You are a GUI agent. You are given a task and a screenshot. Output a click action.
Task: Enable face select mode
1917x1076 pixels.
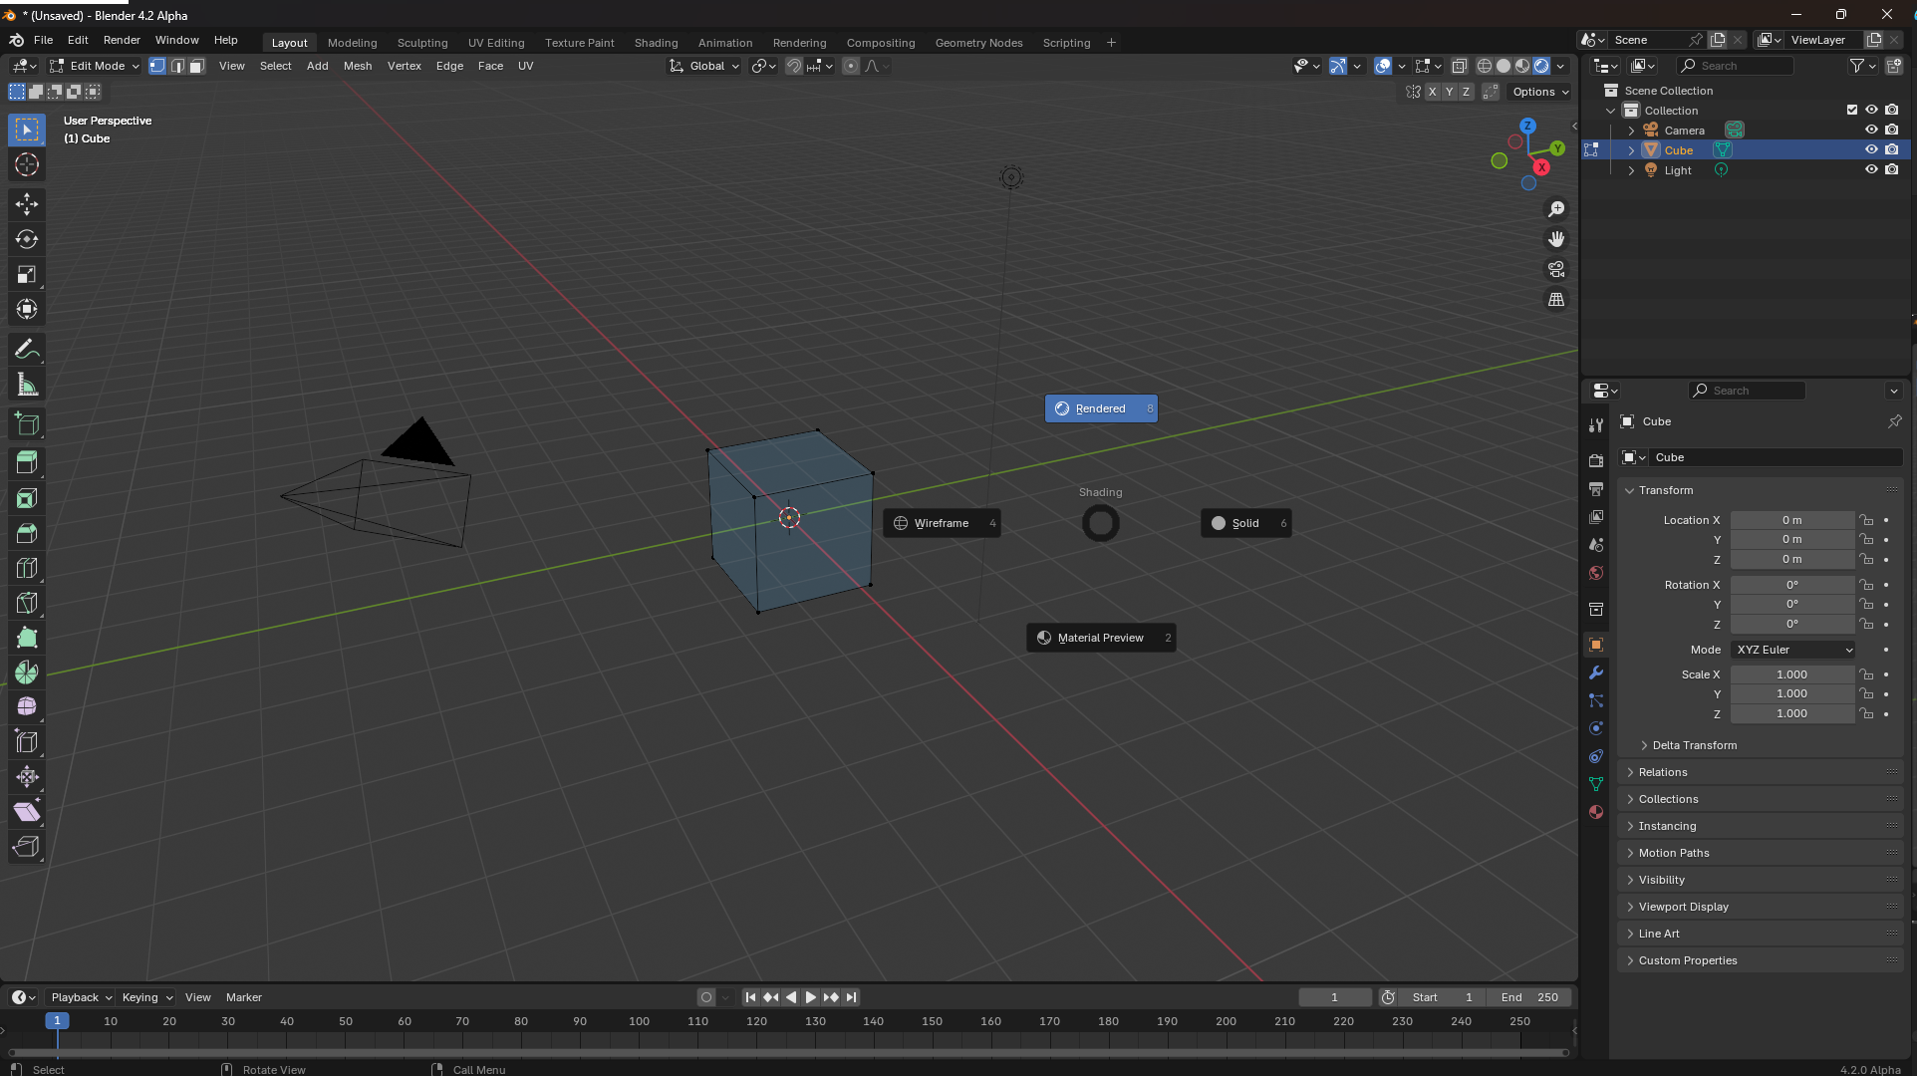click(197, 66)
